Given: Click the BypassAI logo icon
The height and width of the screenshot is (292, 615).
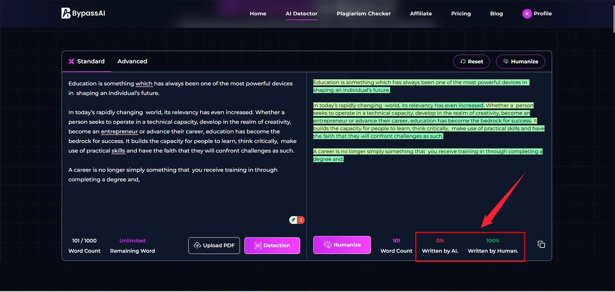Looking at the screenshot, I should (66, 13).
